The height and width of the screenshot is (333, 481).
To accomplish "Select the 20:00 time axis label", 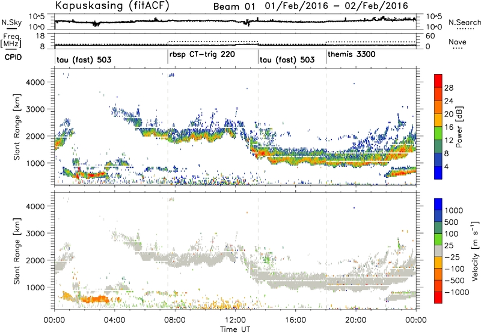I will 355,320.
